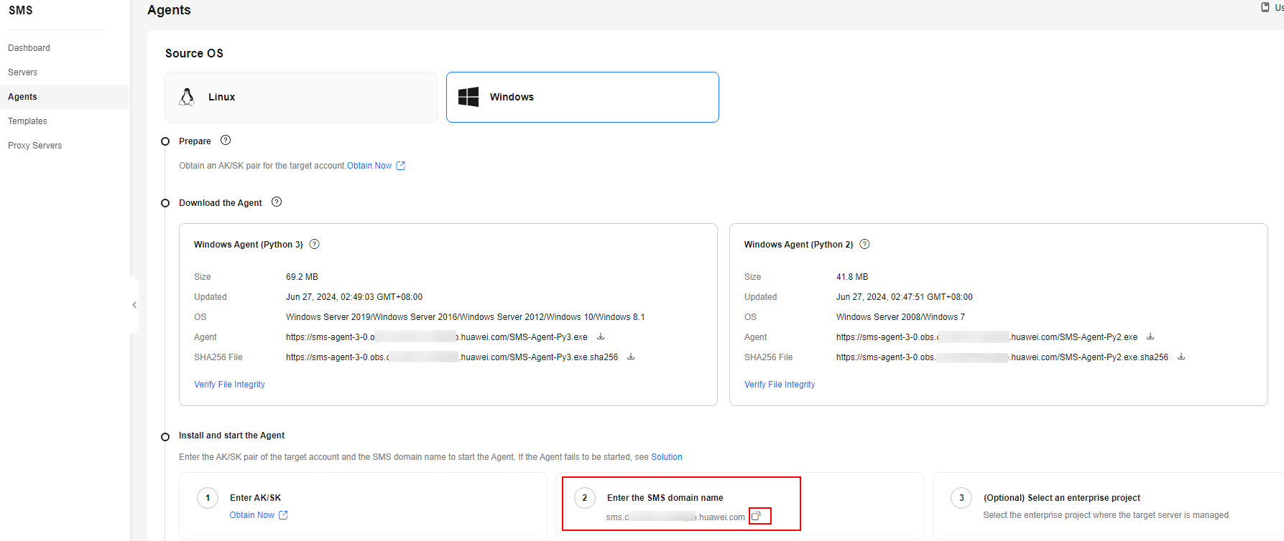Collapse the sidebar with the chevron handle
Image resolution: width=1284 pixels, height=541 pixels.
click(x=134, y=305)
